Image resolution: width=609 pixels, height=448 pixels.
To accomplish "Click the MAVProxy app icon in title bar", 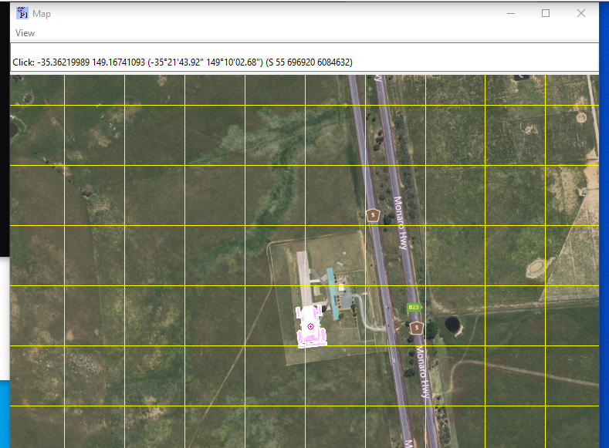I will (22, 13).
